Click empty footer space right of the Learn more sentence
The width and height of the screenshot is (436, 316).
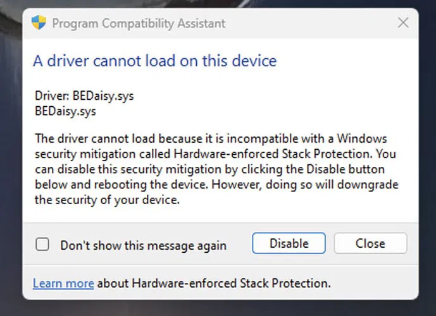373,283
